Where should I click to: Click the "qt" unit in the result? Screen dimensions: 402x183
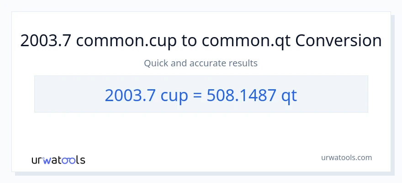[288, 95]
